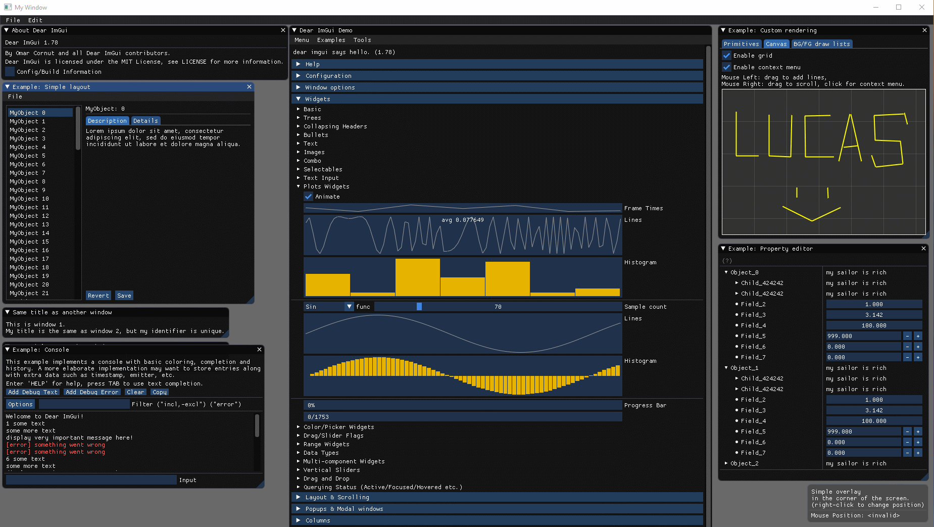Screen dimensions: 934x527
Task: Open the Examples menu in Demo window
Action: tap(331, 40)
